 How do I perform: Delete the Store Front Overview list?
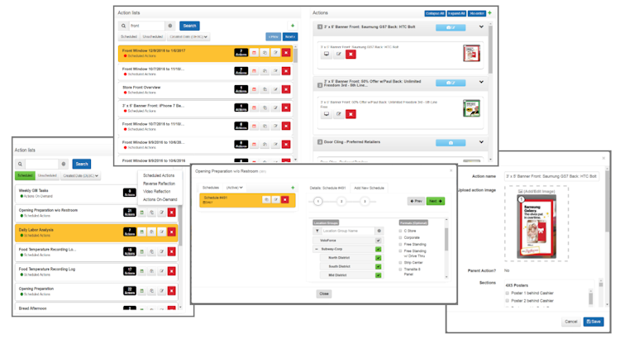pos(286,89)
